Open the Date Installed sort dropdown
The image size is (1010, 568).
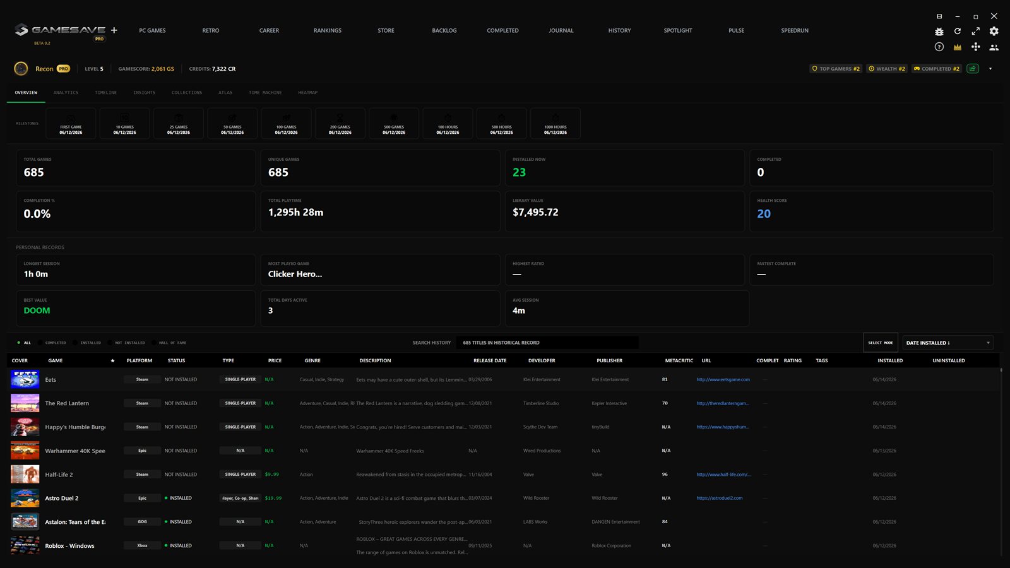click(948, 343)
